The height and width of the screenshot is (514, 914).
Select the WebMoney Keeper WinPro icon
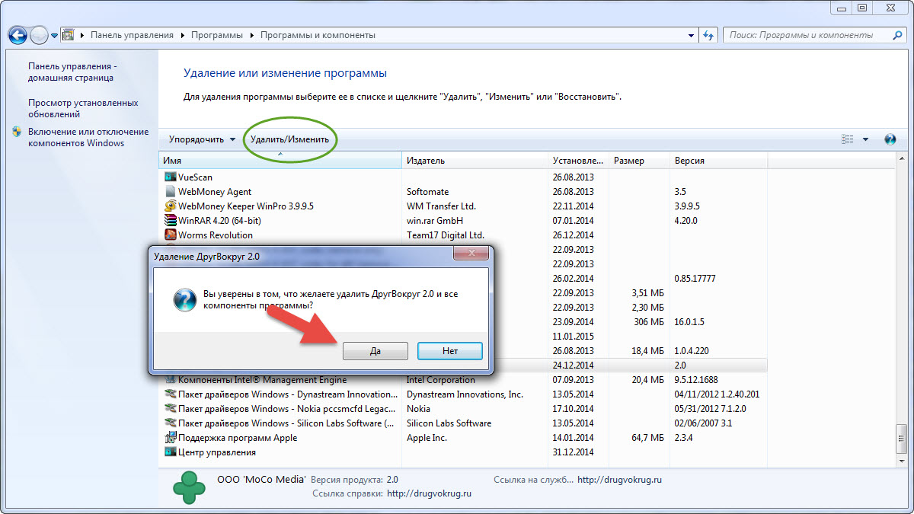click(171, 206)
